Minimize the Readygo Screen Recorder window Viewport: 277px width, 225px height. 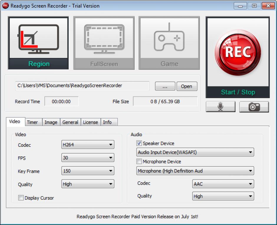pyautogui.click(x=240, y=6)
